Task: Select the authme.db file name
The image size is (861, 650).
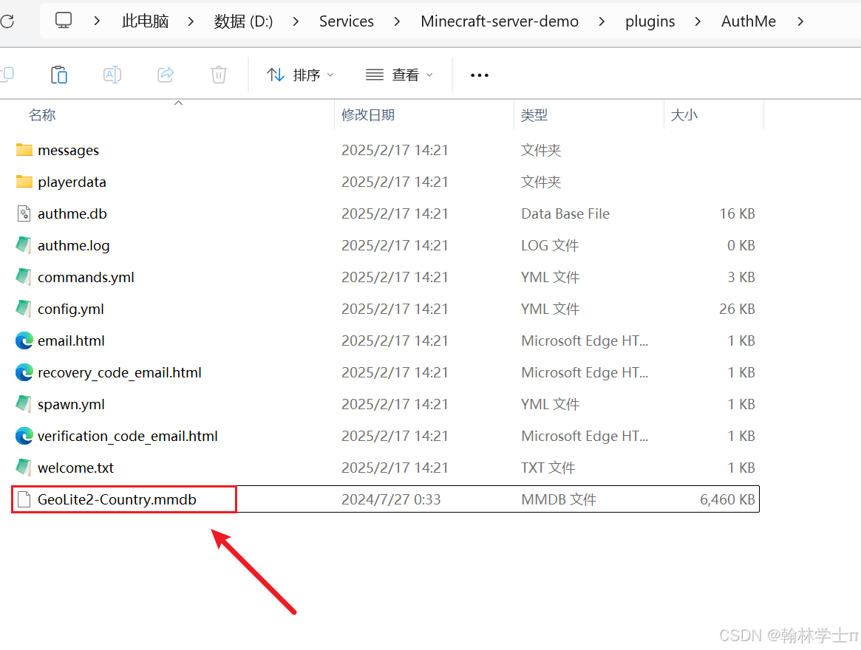Action: [x=72, y=213]
